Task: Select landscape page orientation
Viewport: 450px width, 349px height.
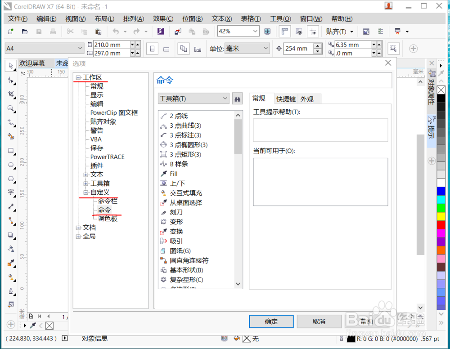Action: pyautogui.click(x=166, y=49)
